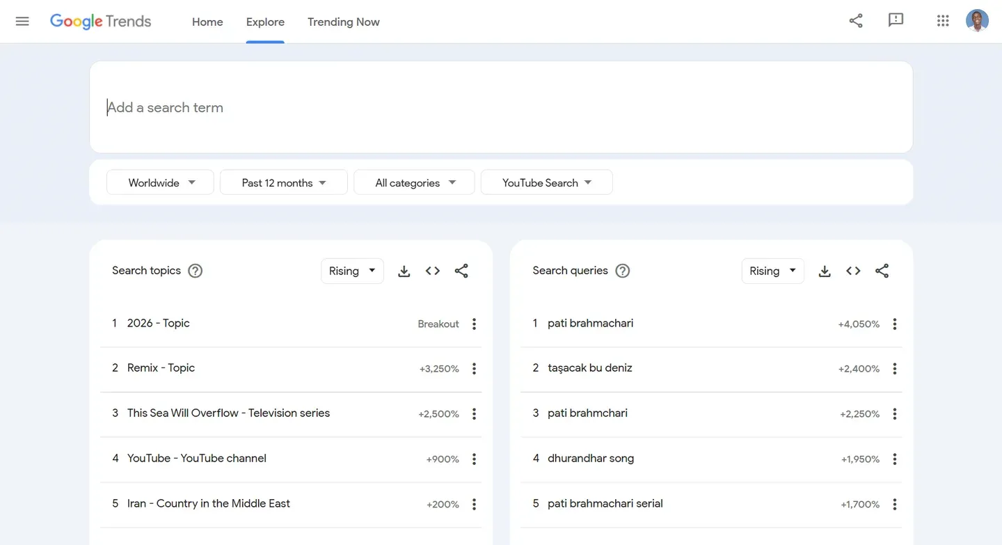Show help for Search topics

tap(196, 271)
